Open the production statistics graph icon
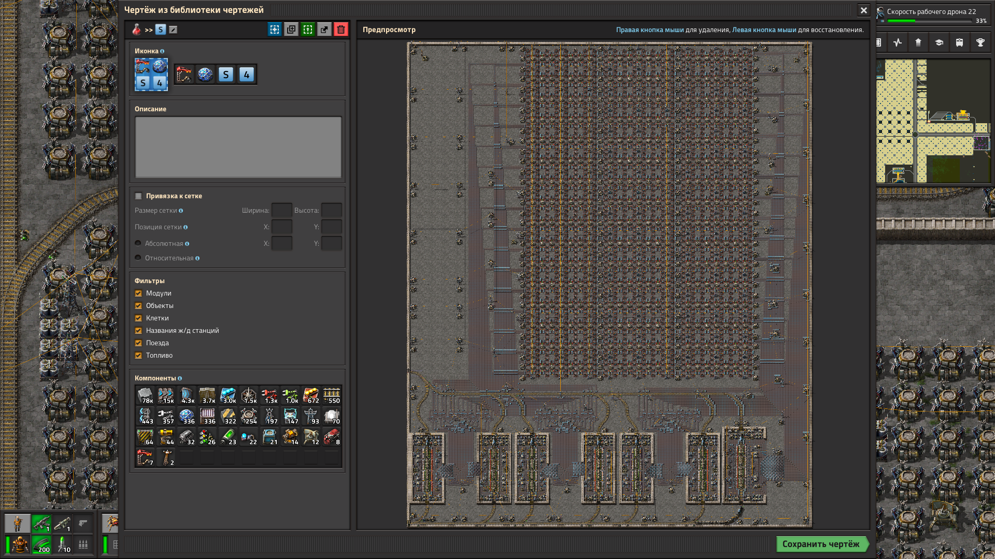995x559 pixels. point(898,42)
